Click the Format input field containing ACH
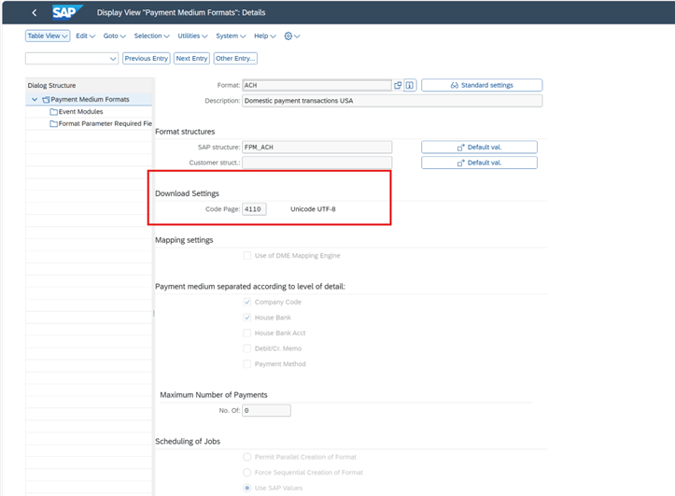675x496 pixels. tap(316, 85)
